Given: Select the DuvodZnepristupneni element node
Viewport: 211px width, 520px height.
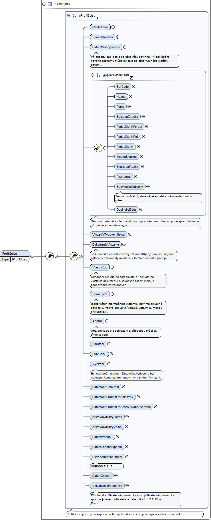Looking at the screenshot, I should point(107,457).
